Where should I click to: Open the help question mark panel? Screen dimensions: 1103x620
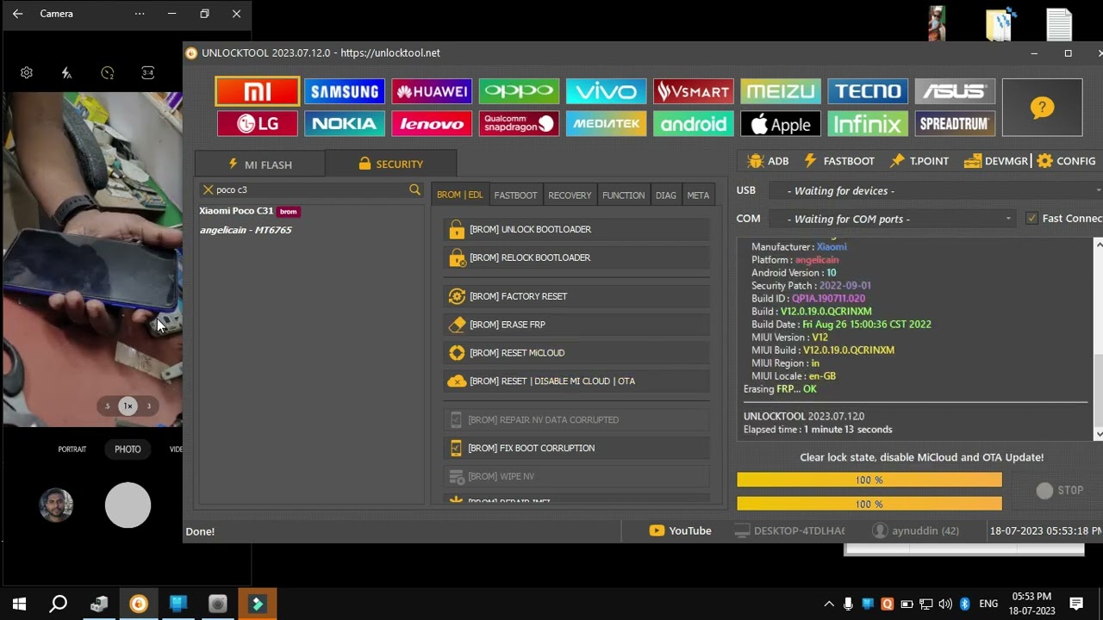tap(1042, 108)
